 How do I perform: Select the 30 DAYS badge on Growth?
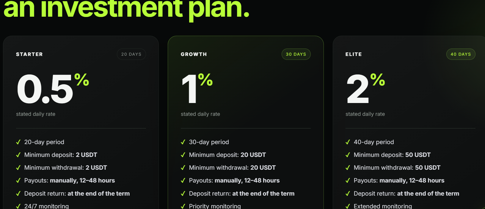click(x=296, y=54)
